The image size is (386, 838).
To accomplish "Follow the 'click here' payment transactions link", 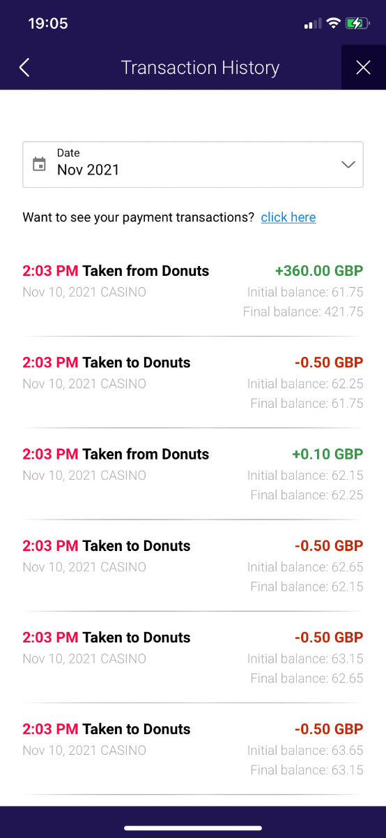I will point(288,217).
